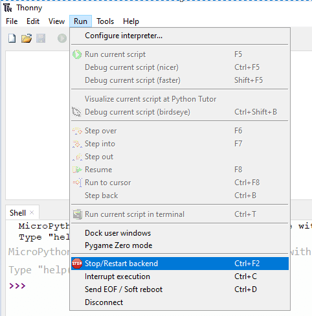This screenshot has height=316, width=312.
Task: Click inside the empty editor area
Action: (38, 125)
